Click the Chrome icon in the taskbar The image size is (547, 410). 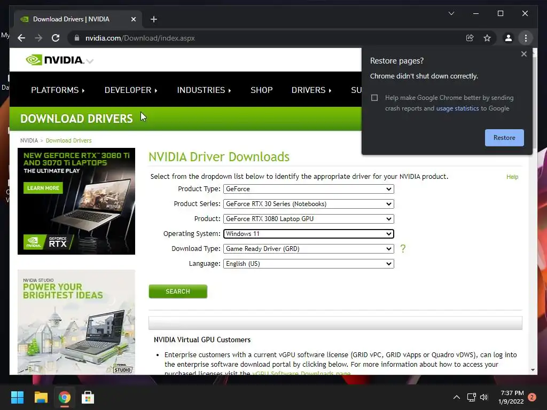pyautogui.click(x=65, y=397)
